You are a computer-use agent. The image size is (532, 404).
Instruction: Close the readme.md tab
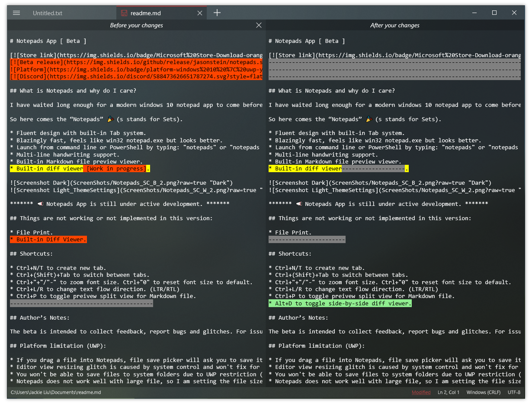pyautogui.click(x=200, y=13)
